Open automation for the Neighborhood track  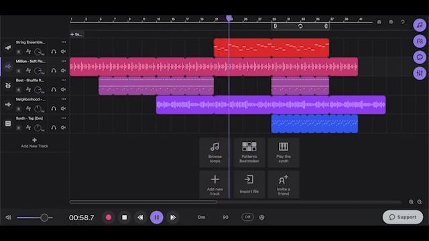[28, 108]
